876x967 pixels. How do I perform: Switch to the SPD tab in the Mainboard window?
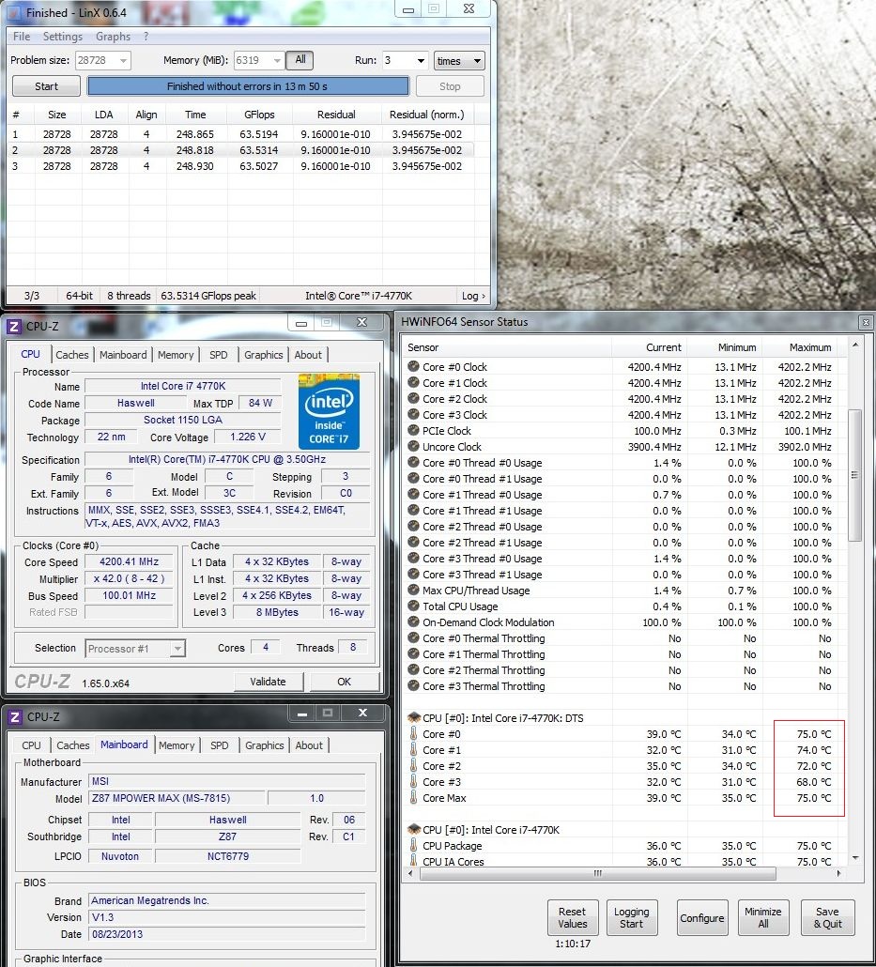pos(219,745)
